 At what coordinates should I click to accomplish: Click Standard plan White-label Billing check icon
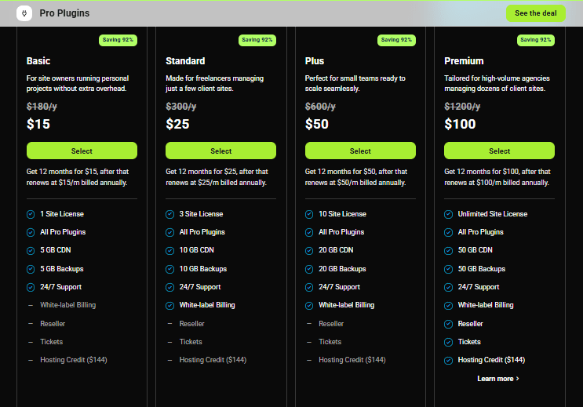coord(169,305)
